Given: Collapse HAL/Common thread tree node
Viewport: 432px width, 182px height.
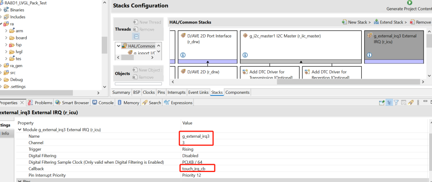Looking at the screenshot, I should point(118,46).
